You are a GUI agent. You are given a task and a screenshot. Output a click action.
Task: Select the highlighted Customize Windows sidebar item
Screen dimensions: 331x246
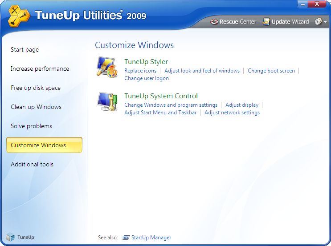44,145
